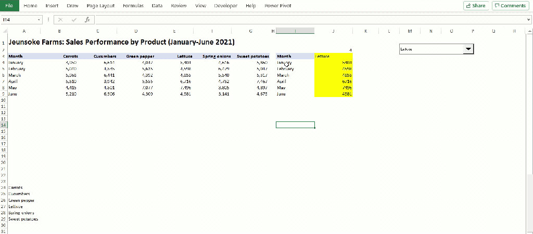This screenshot has width=533, height=234.
Task: Click the Select All corner triangle
Action: coord(3,31)
